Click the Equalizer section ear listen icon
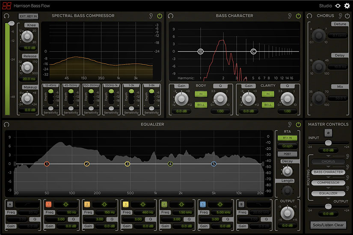The width and height of the screenshot is (353, 235). pos(290,124)
